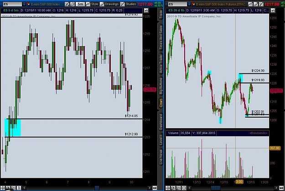The image size is (285, 191).
Task: Click the Volume study label
Action: pyautogui.click(x=173, y=133)
